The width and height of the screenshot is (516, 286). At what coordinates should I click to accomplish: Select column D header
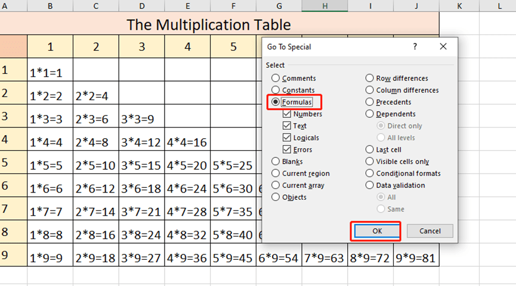coord(141,5)
